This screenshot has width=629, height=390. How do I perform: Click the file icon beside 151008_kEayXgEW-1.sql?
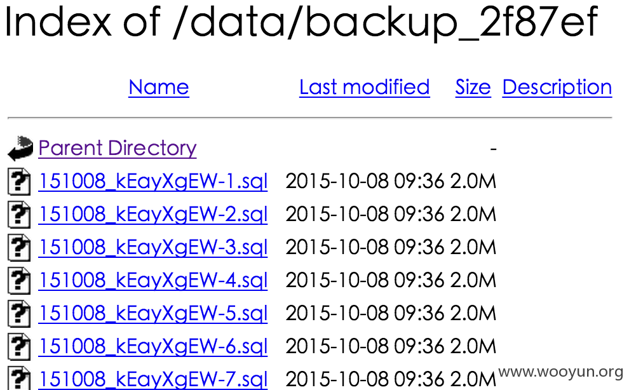point(19,182)
